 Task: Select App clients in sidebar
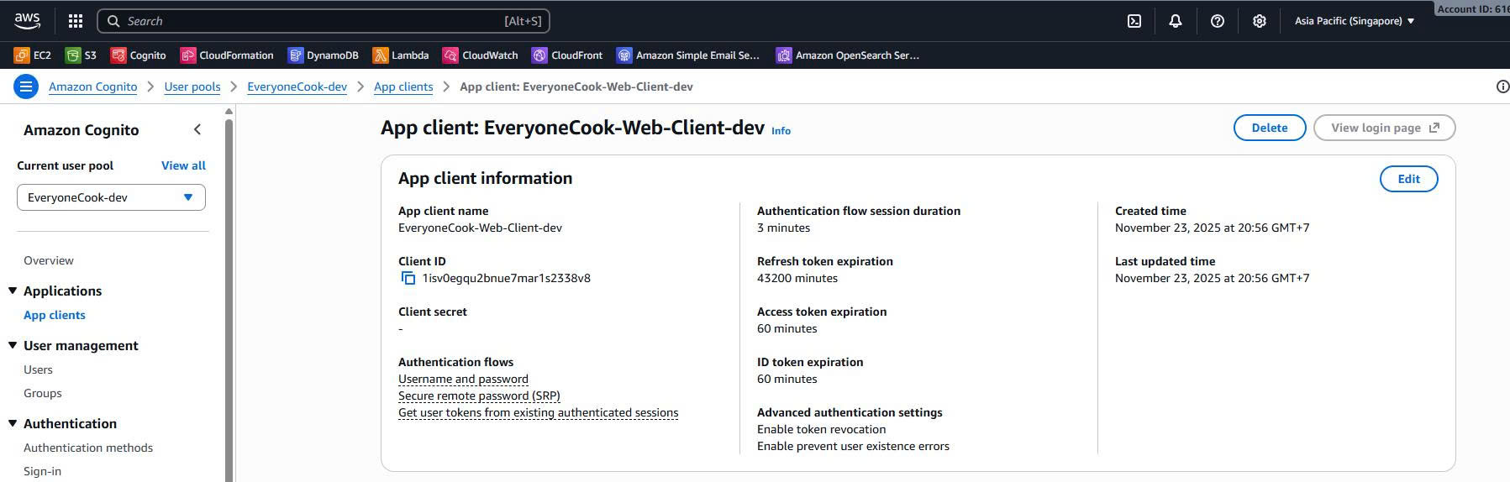tap(55, 315)
